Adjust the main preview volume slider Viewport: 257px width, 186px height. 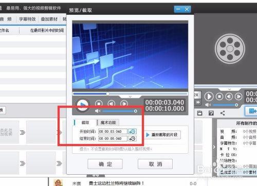tap(225, 105)
